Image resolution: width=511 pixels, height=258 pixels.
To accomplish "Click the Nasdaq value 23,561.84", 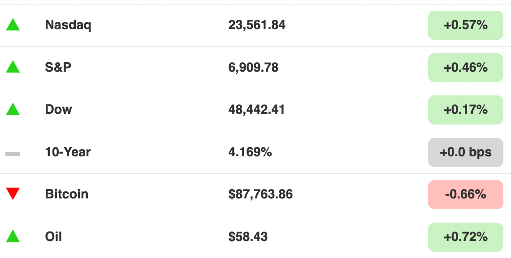I will pyautogui.click(x=257, y=25).
